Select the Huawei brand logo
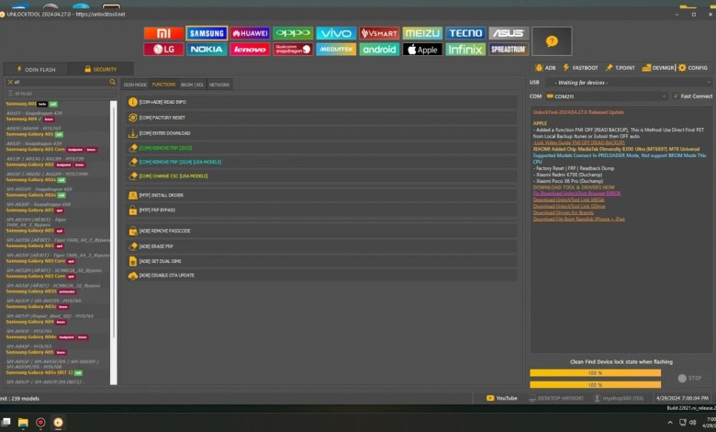 250,33
